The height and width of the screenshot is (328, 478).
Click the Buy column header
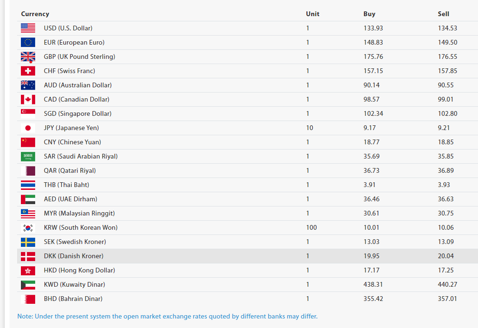(369, 14)
